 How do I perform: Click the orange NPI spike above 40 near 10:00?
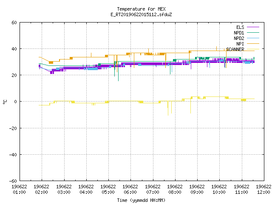coord(216,48)
